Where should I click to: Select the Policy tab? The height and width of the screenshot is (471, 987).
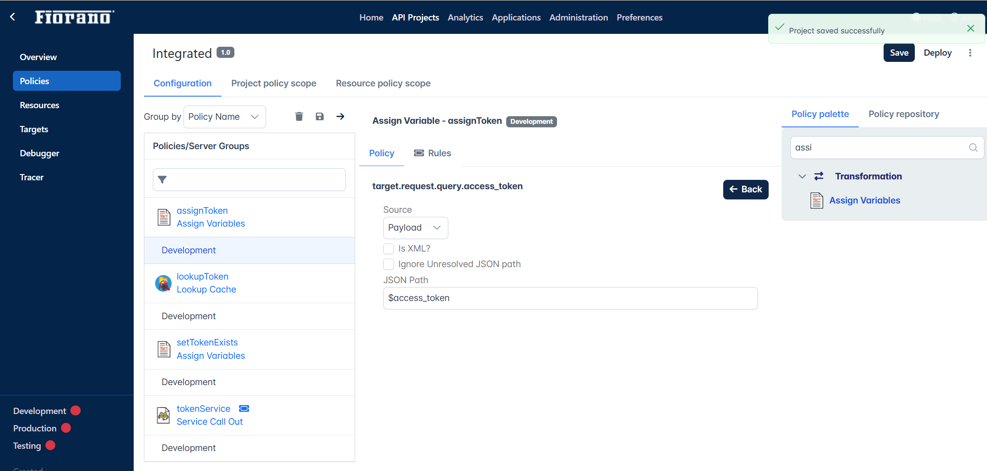tap(382, 153)
